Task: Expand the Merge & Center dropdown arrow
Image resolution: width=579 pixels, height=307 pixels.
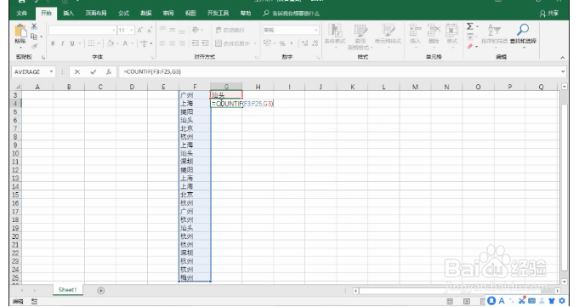Action: coord(255,43)
